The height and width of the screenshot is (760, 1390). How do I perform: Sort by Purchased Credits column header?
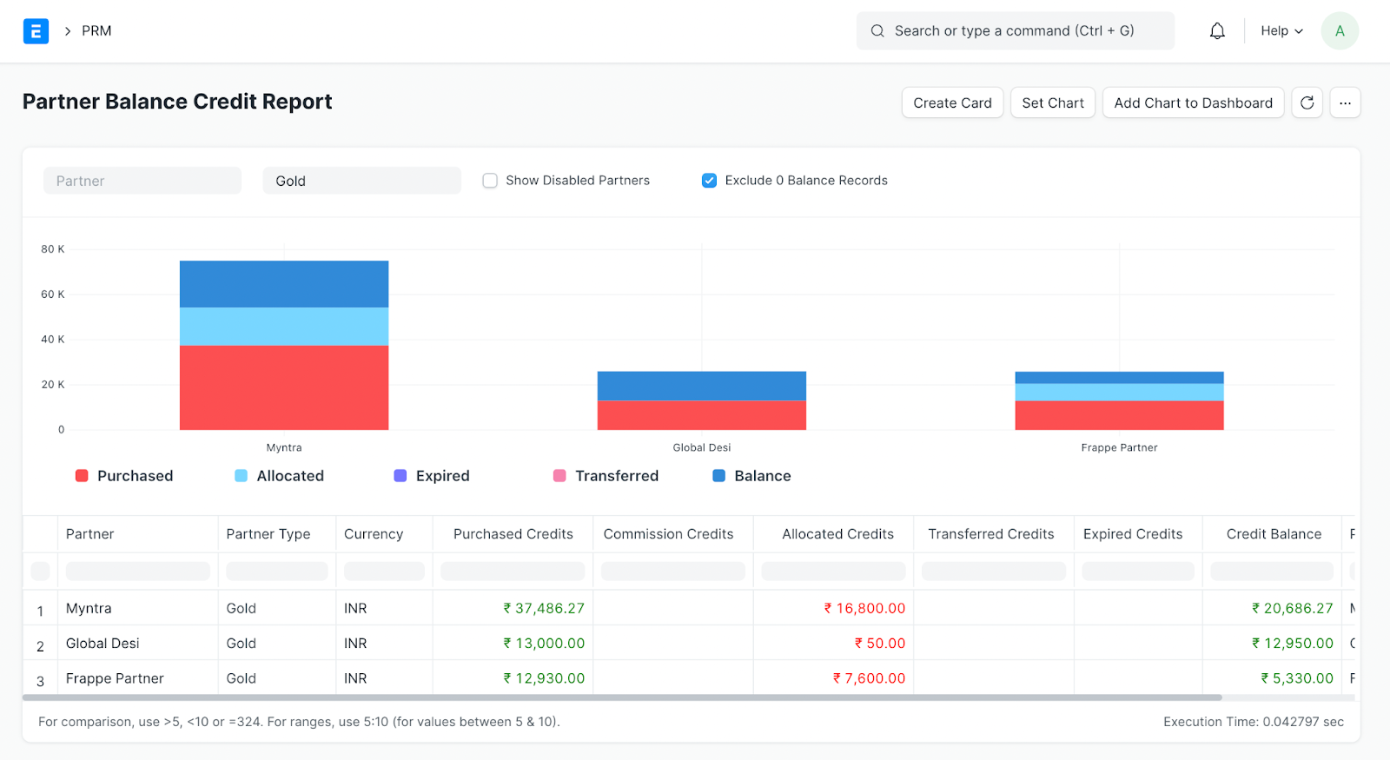pos(513,534)
